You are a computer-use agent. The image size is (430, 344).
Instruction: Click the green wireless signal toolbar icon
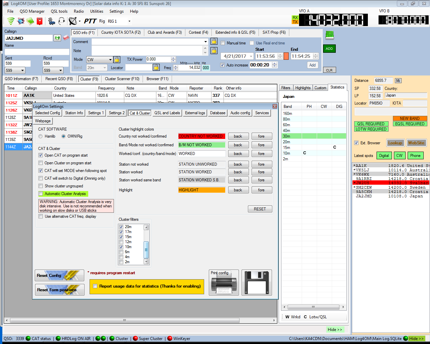click(11, 21)
